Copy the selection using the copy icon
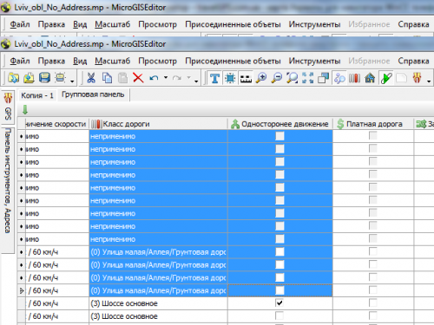 pyautogui.click(x=107, y=78)
